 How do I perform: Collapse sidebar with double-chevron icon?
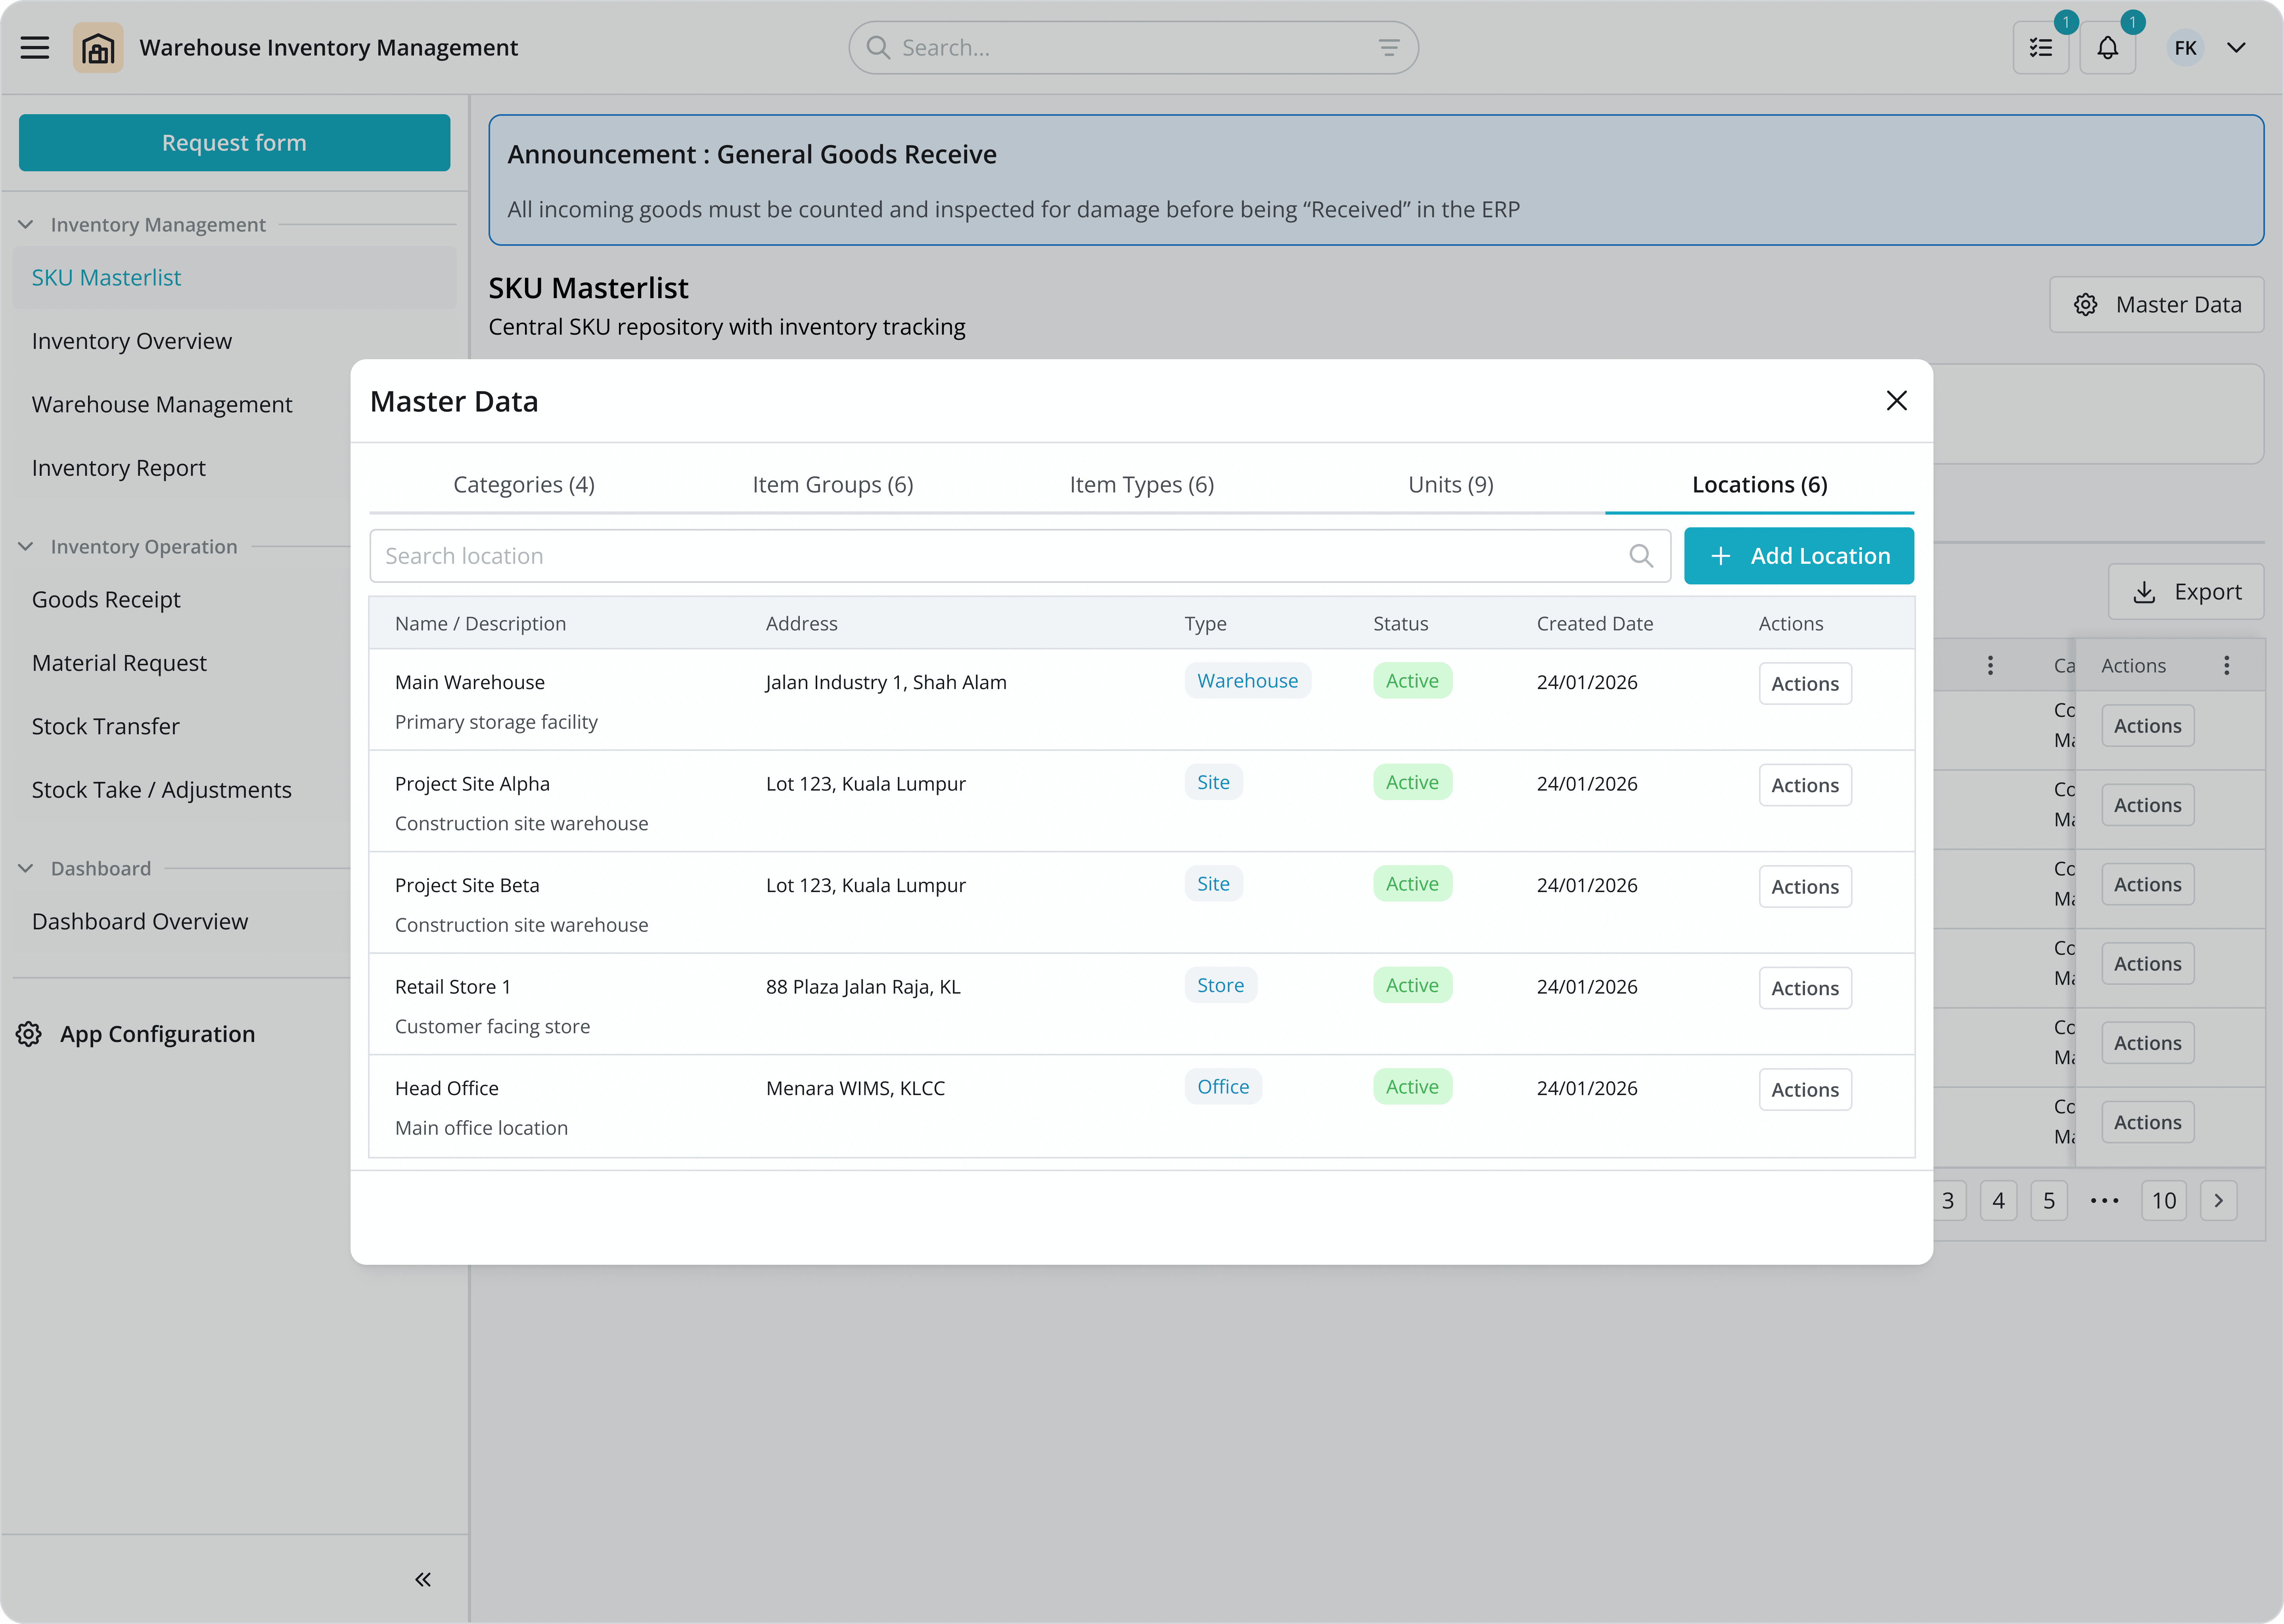[423, 1580]
